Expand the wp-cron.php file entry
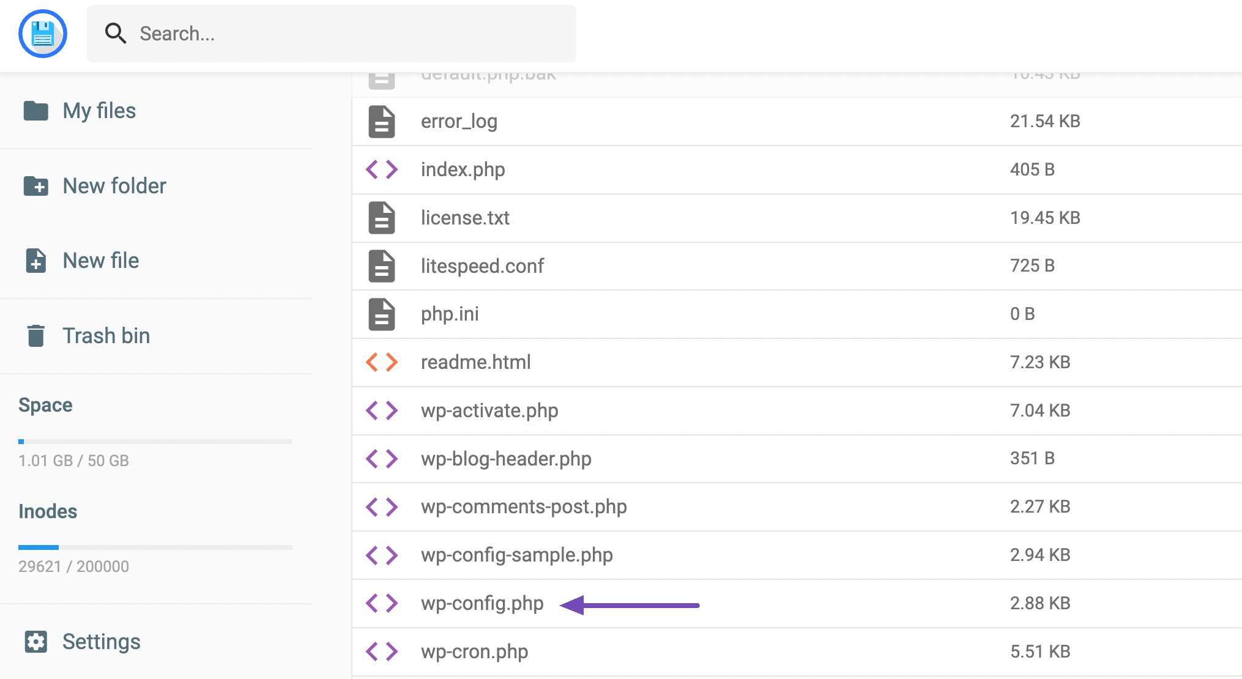Screen dimensions: 1242x679 (472, 651)
